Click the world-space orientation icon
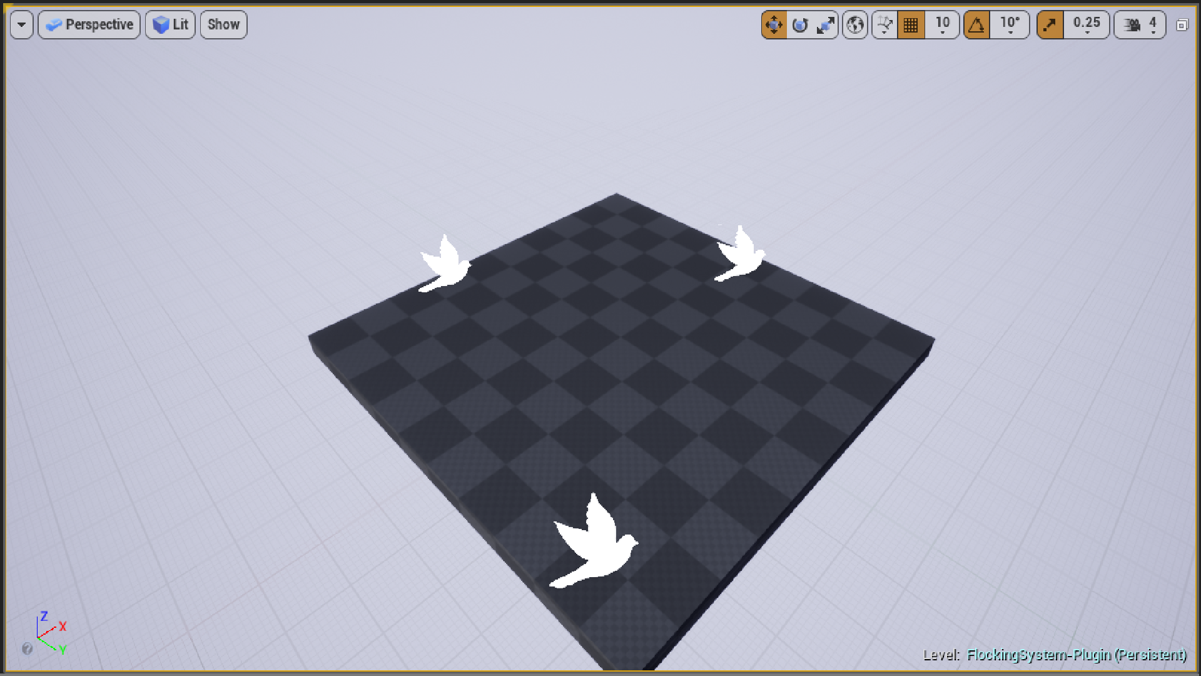Screen dimensions: 1201x676 tap(855, 24)
